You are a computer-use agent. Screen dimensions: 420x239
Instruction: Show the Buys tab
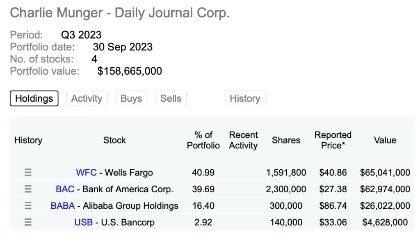(x=131, y=98)
